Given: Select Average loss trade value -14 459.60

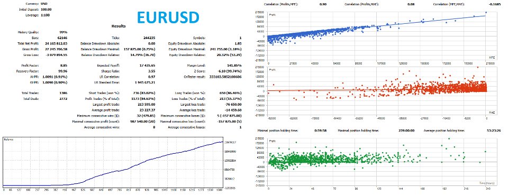Looking at the screenshot, I should click(233, 110).
